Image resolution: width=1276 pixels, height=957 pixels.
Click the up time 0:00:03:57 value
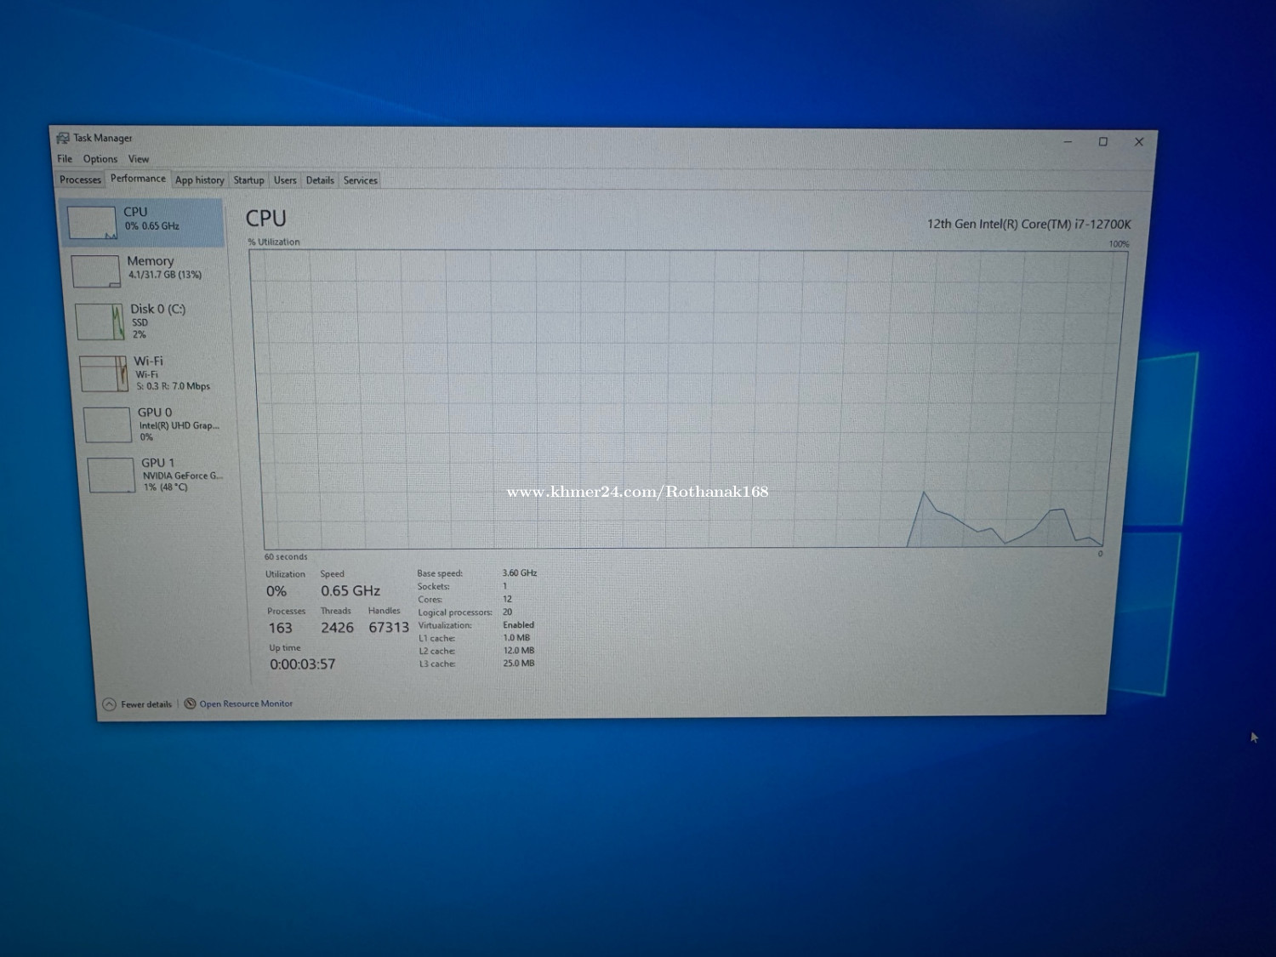[303, 664]
